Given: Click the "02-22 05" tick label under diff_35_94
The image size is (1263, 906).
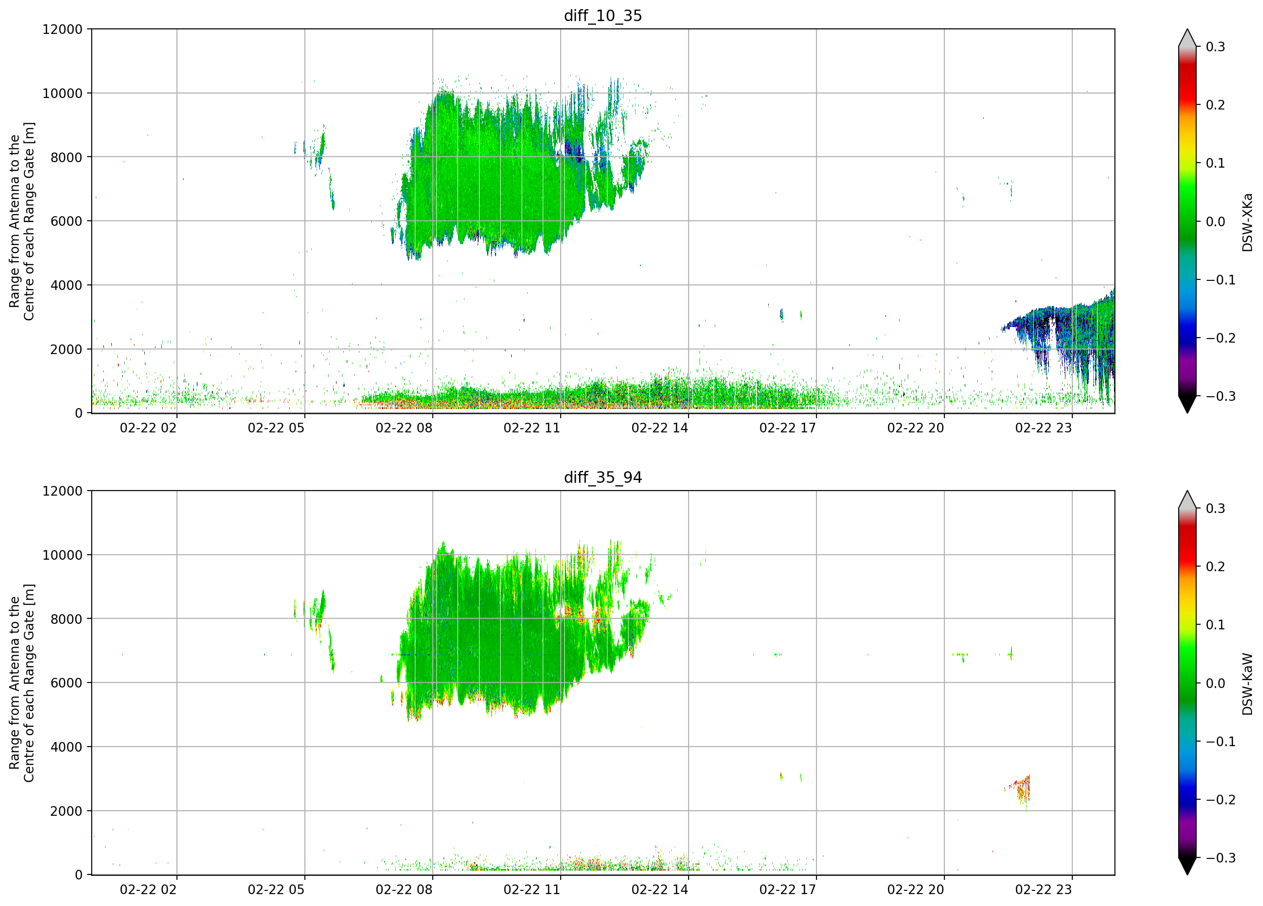Looking at the screenshot, I should [276, 890].
